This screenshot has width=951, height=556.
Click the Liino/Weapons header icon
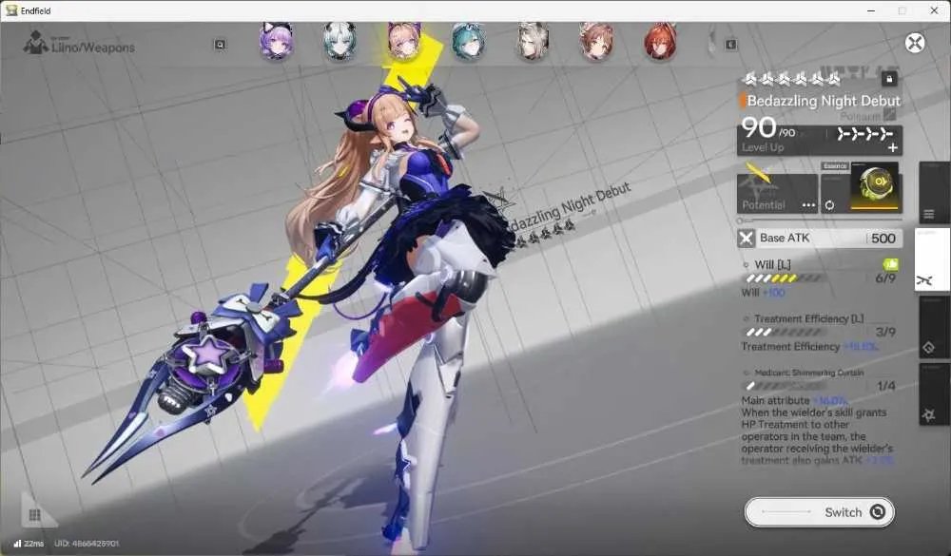(36, 44)
